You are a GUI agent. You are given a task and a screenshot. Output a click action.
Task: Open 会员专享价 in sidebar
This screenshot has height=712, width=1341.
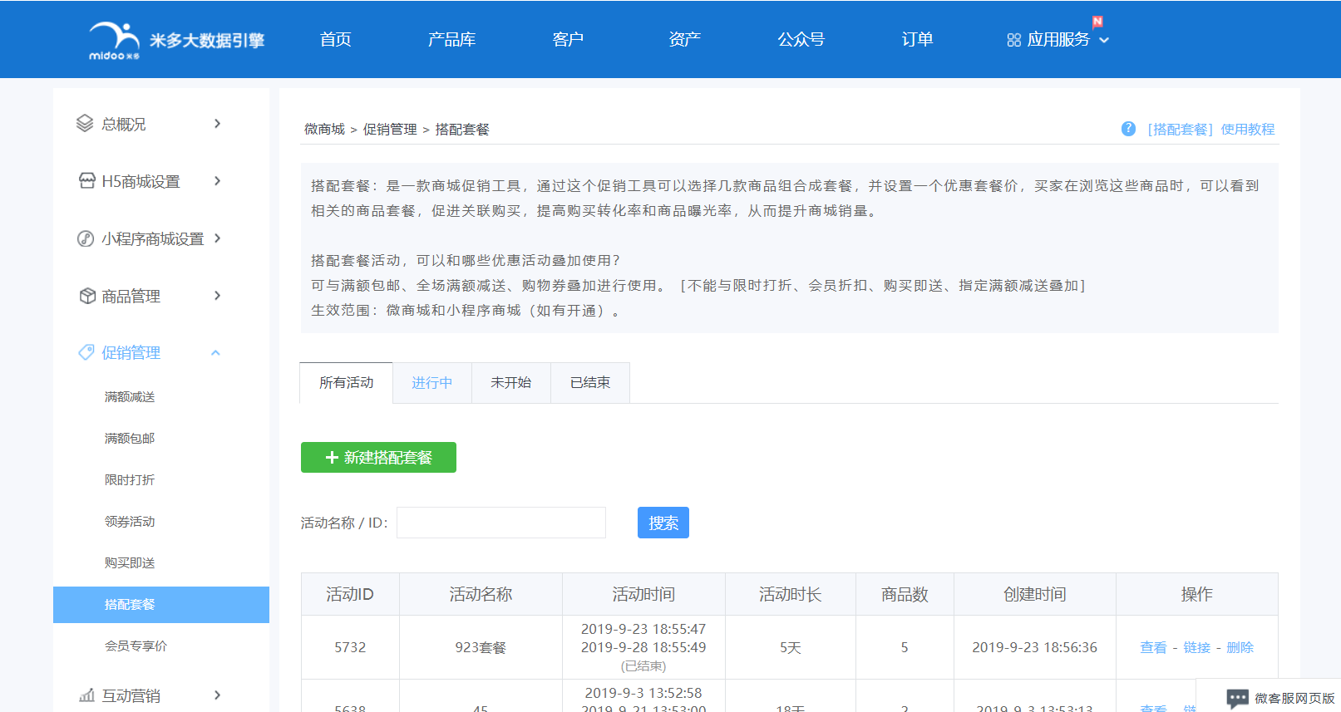[136, 646]
